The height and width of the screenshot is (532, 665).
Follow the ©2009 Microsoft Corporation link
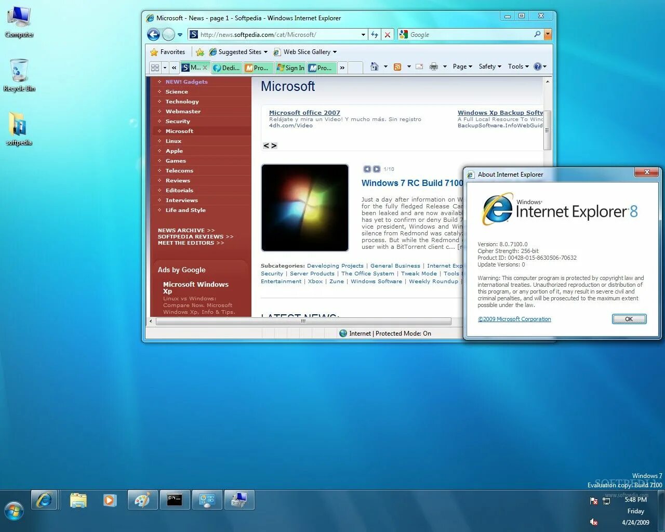[514, 319]
